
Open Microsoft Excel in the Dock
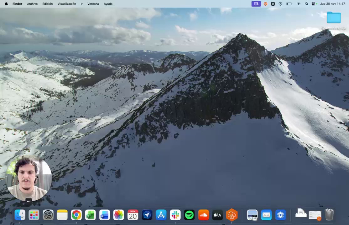[90, 215]
